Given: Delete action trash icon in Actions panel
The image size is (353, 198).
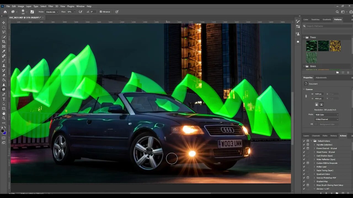Looking at the screenshot, I should point(348,193).
